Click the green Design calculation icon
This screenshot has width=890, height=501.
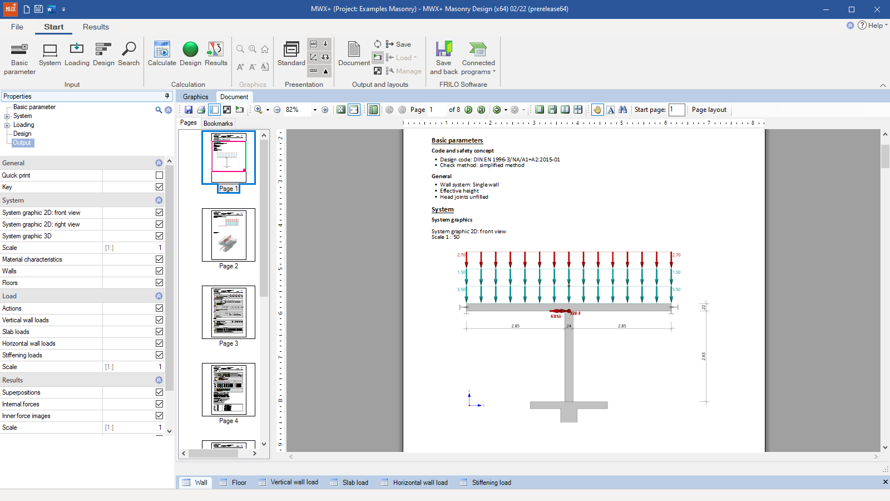(190, 55)
